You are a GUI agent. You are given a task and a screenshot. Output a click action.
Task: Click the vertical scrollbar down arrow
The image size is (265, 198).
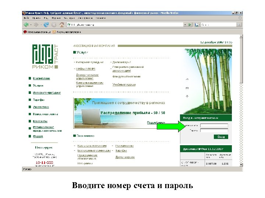[241, 165]
